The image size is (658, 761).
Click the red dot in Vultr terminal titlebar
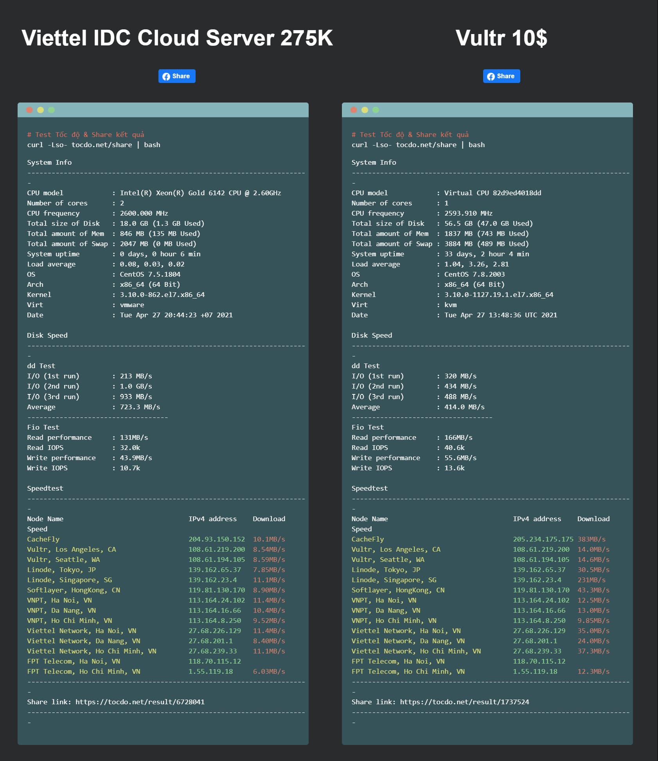[354, 110]
